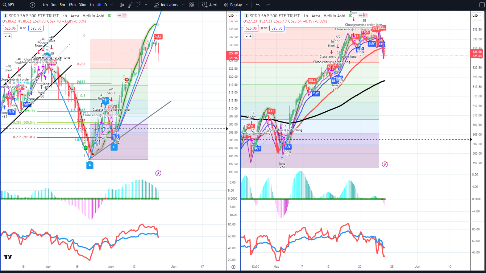
Task: Click the 525.64 price label on 1h price scale
Action: (x=477, y=56)
